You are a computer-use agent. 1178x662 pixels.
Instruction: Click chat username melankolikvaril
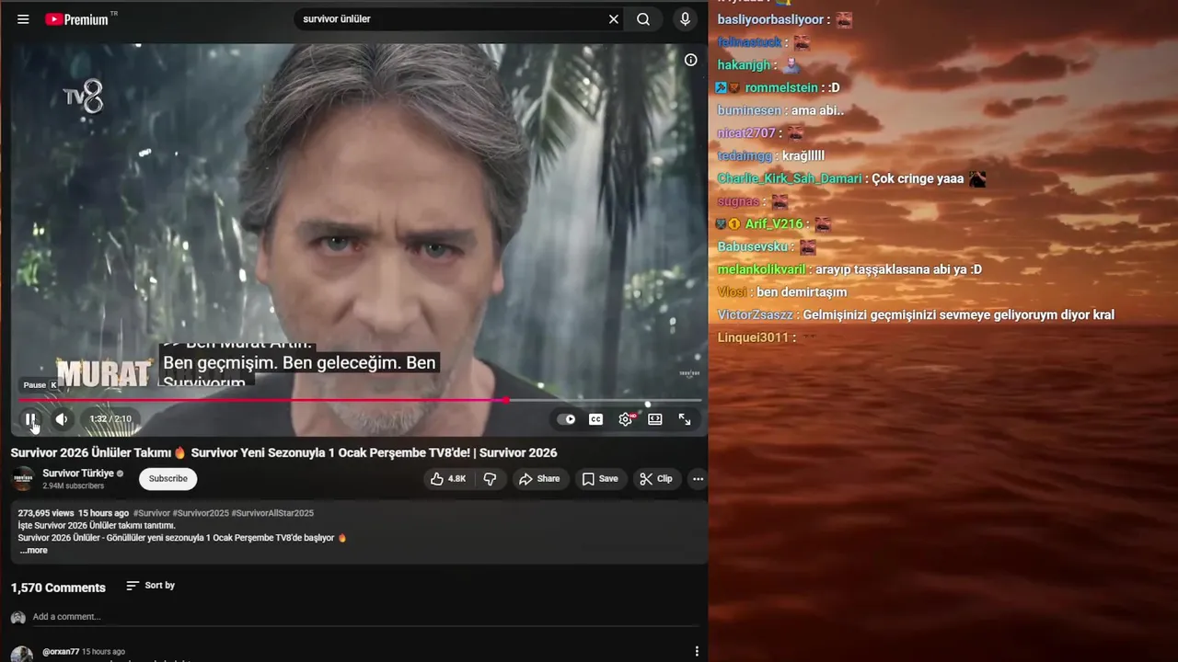763,270
